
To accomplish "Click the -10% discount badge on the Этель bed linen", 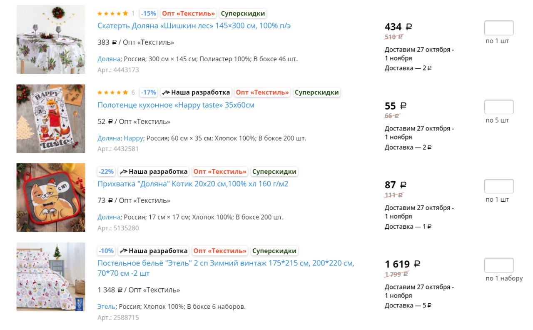I will pyautogui.click(x=106, y=251).
